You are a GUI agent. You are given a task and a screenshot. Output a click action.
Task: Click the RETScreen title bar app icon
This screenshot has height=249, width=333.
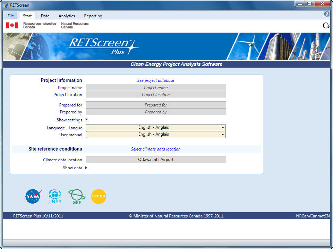click(6, 5)
